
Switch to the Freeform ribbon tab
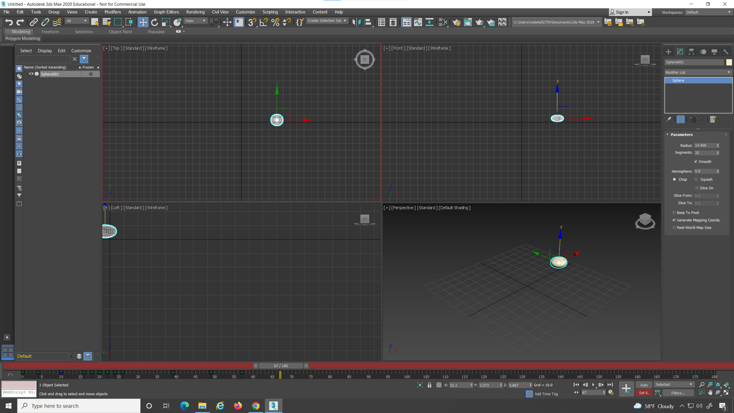pos(50,31)
